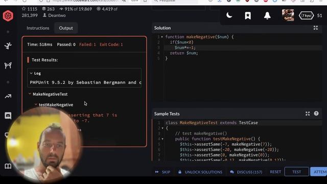Click the 'Passed: 0' text
Viewport: 327px width, 184px height.
[x=66, y=44]
